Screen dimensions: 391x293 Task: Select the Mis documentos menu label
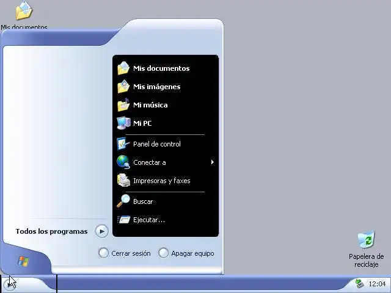(161, 68)
